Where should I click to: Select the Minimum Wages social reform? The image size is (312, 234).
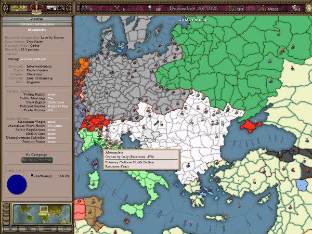point(37,122)
